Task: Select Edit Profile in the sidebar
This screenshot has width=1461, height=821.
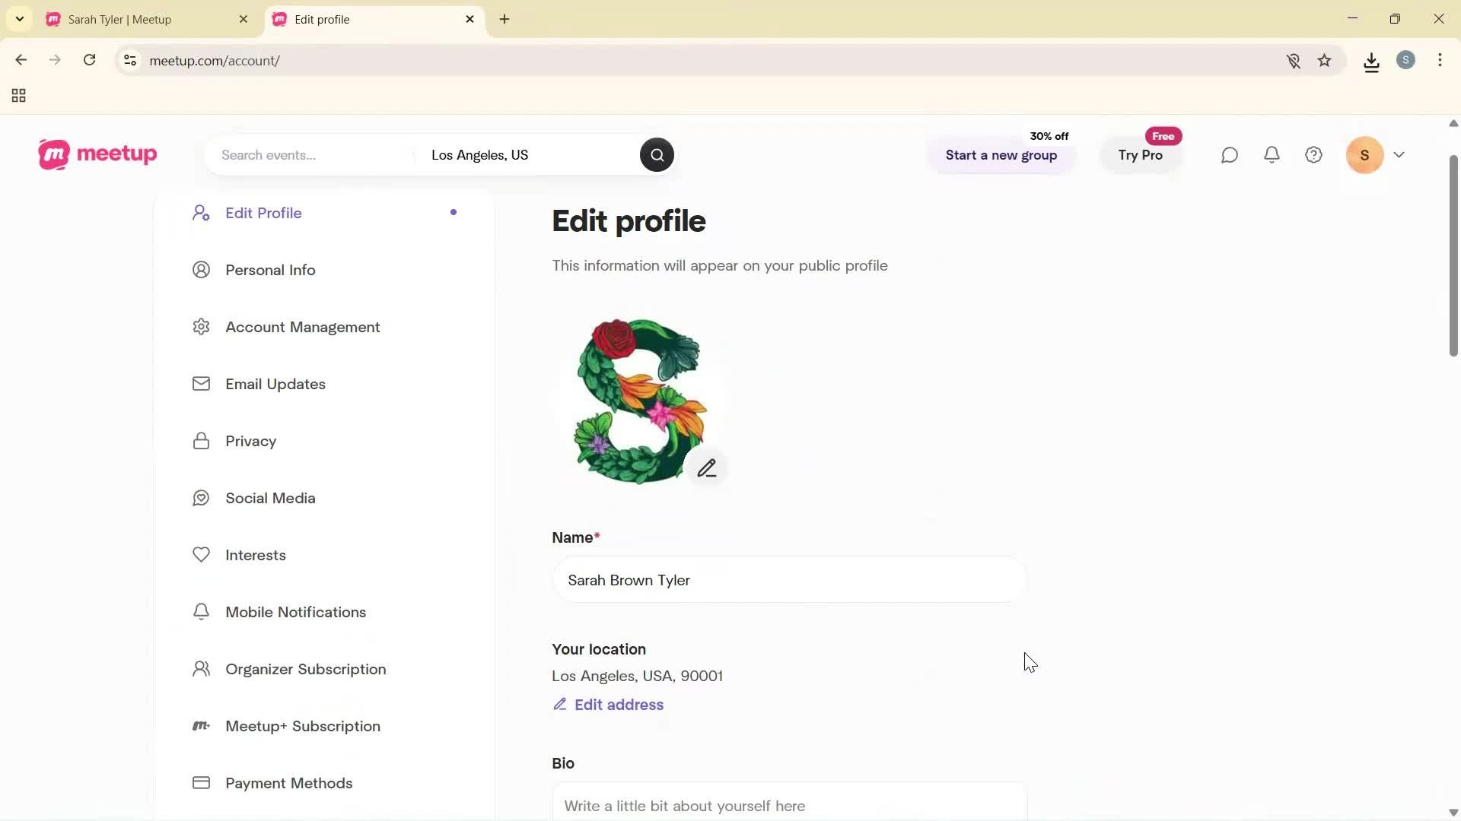Action: click(x=263, y=213)
